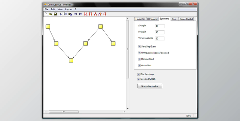The image size is (240, 121).
Task: Click the Save floppy disk icon
Action: tap(55, 14)
